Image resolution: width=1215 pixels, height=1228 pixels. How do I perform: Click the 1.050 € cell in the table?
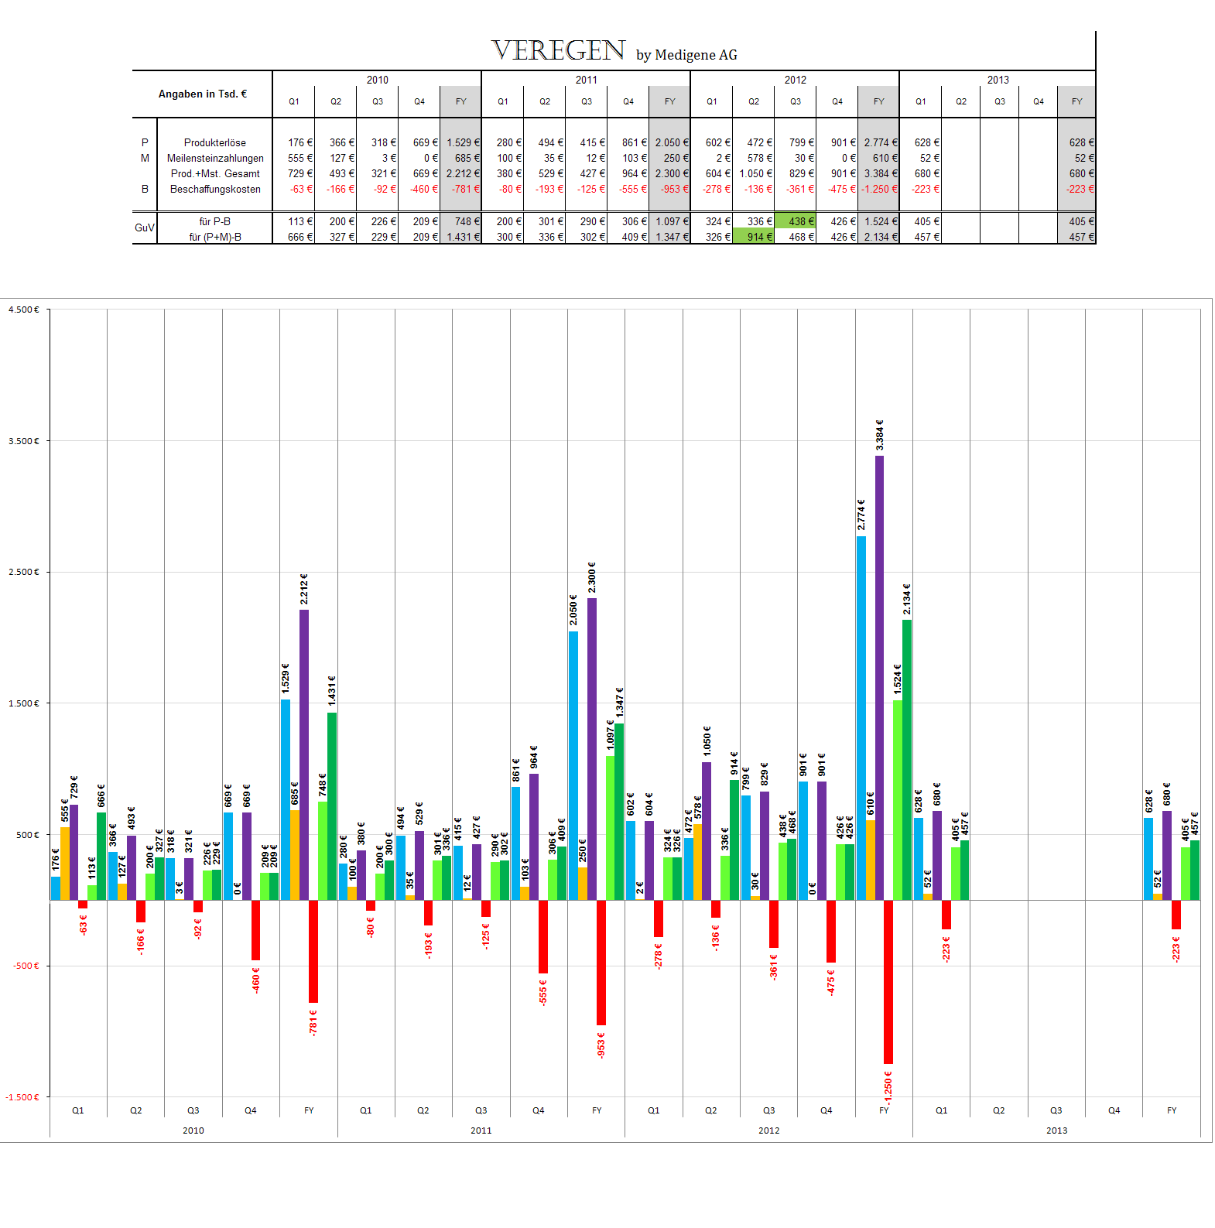point(755,173)
